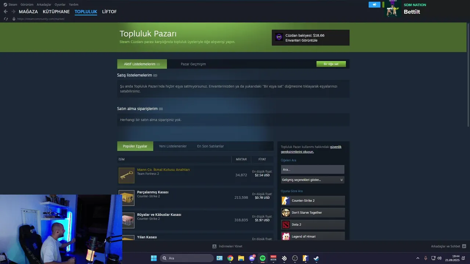
Task: Open File Explorer from the taskbar
Action: 241,258
